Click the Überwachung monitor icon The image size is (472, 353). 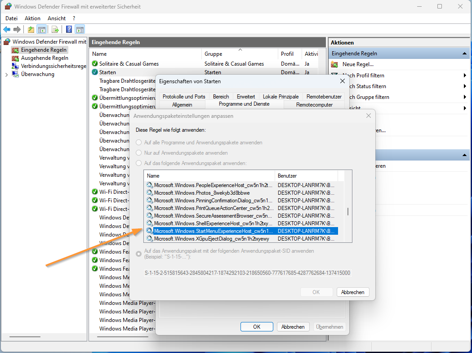coord(15,74)
